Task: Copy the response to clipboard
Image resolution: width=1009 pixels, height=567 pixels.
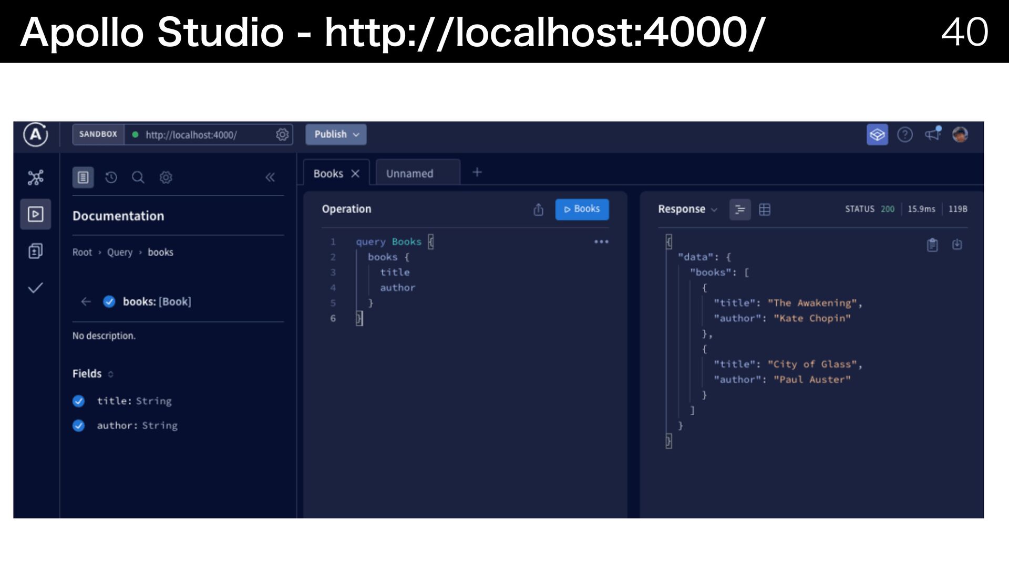Action: point(932,245)
